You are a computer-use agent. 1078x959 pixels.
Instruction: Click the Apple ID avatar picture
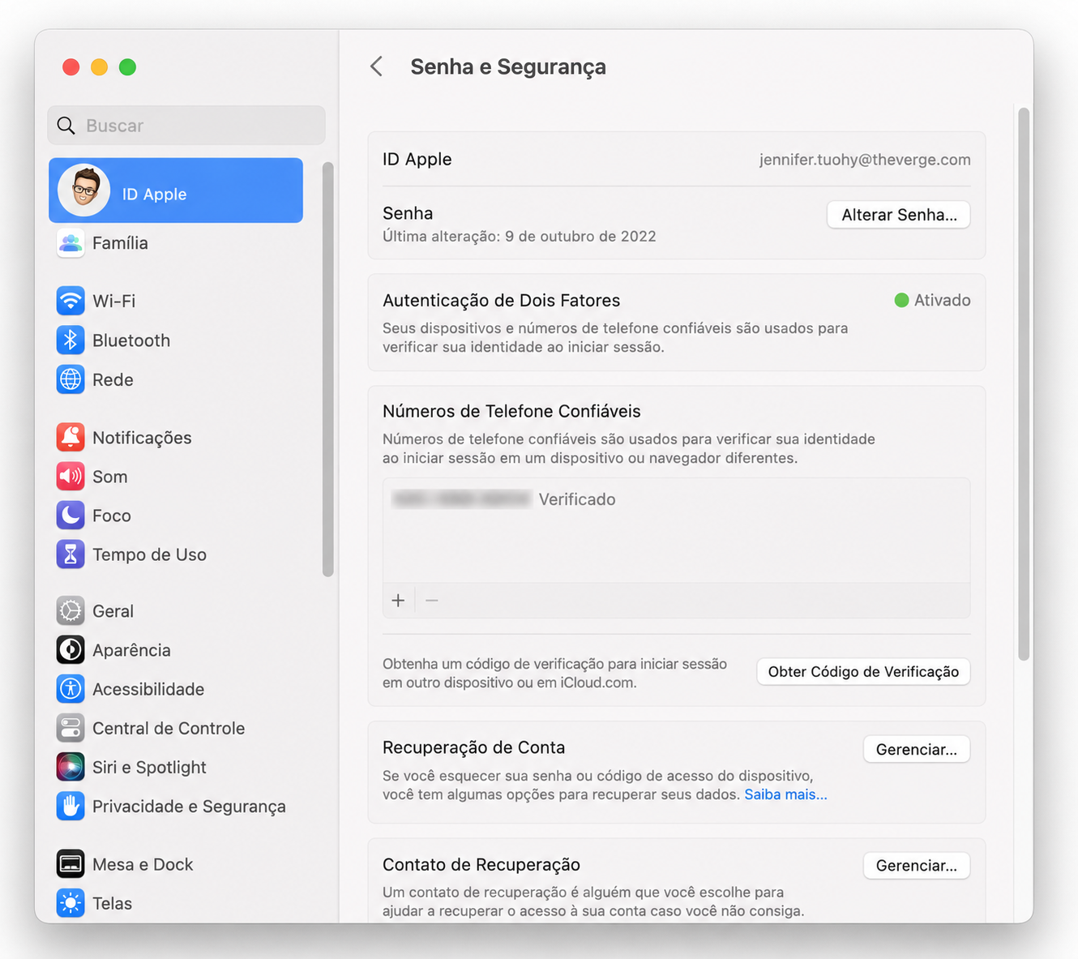tap(83, 191)
